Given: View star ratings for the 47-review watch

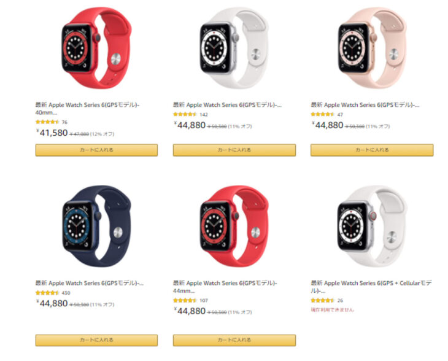Looking at the screenshot, I should [323, 114].
